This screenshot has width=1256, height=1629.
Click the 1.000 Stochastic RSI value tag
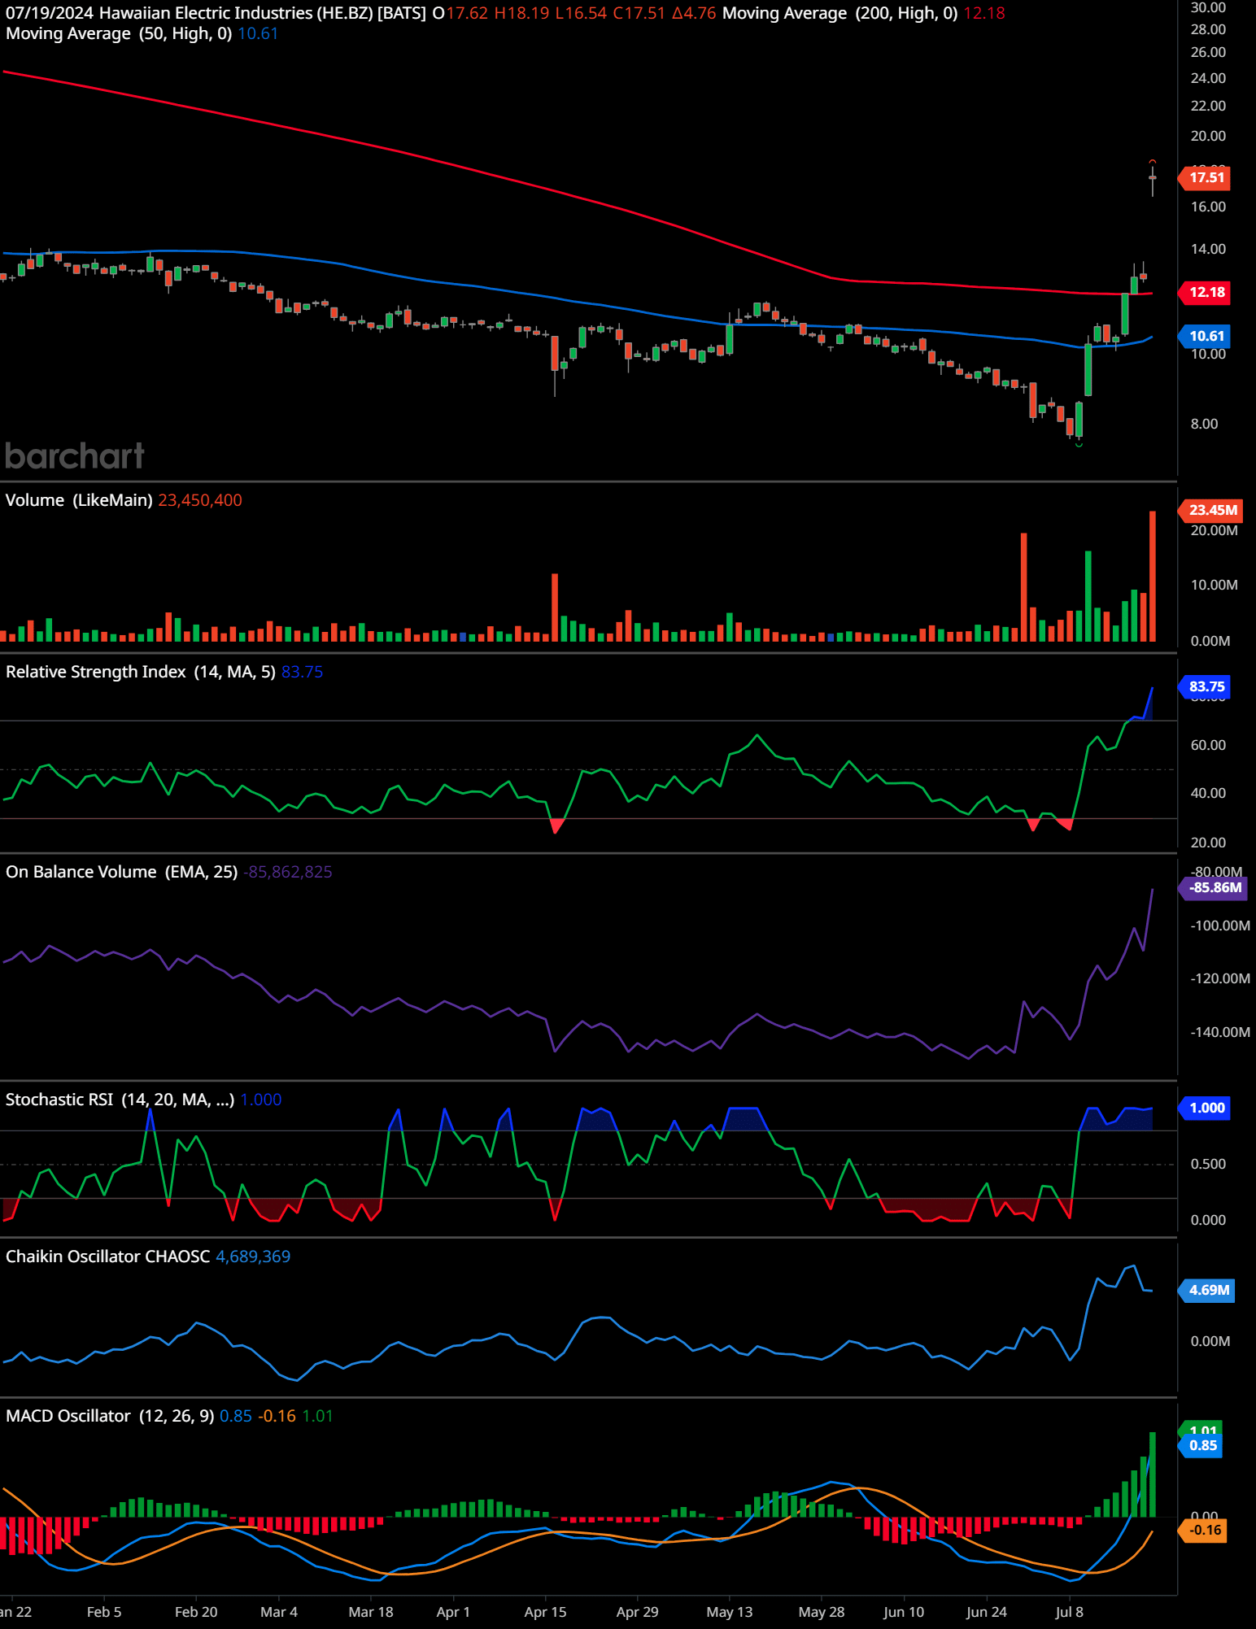(x=1206, y=1108)
